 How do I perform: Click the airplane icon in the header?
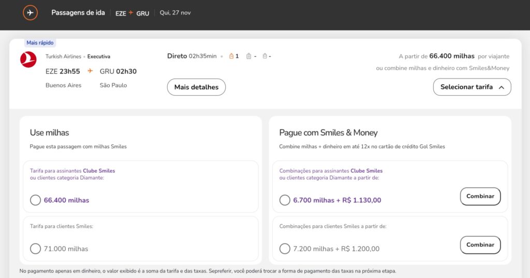point(31,12)
